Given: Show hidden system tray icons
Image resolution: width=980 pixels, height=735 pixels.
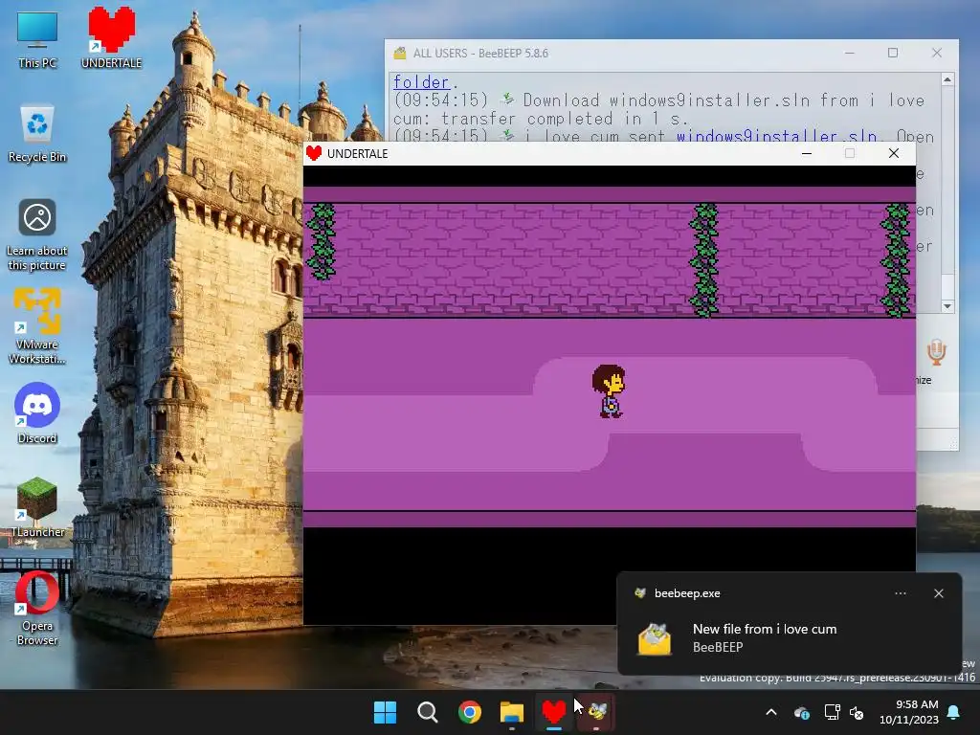Looking at the screenshot, I should click(771, 712).
